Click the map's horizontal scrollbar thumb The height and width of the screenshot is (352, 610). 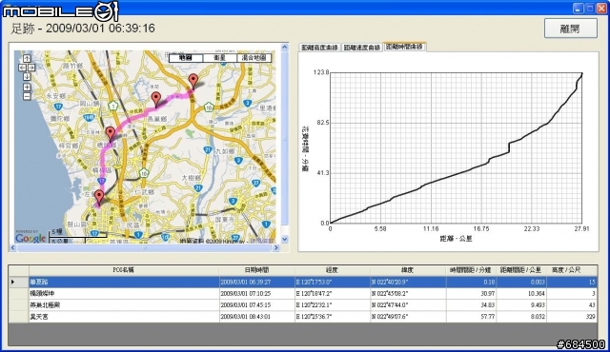tap(144, 247)
